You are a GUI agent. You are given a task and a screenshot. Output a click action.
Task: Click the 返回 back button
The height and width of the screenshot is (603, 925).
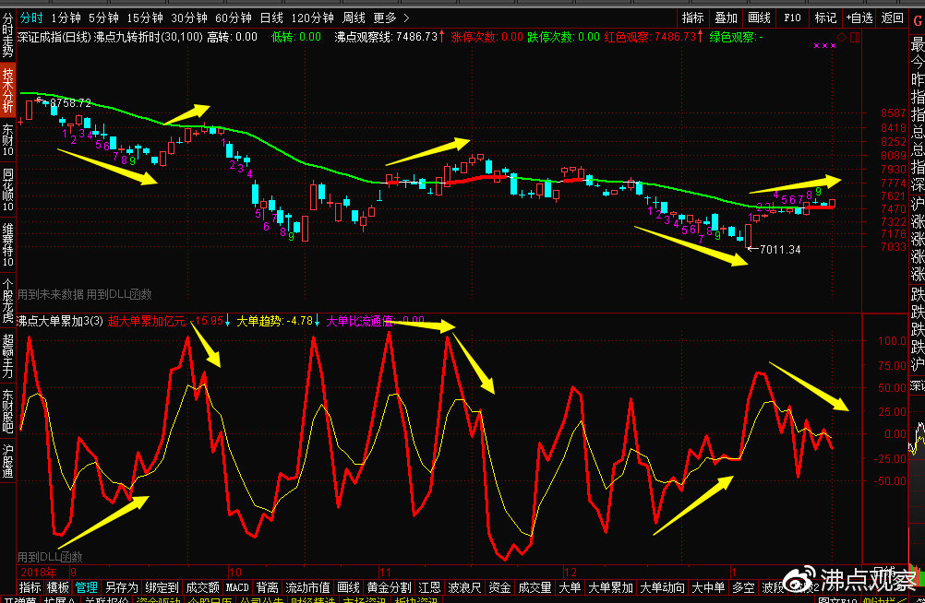[x=892, y=18]
